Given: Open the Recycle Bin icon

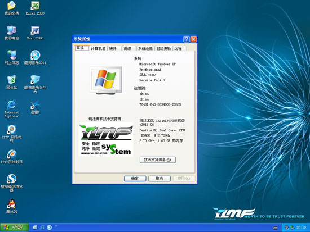Looking at the screenshot, I should coord(12,82).
